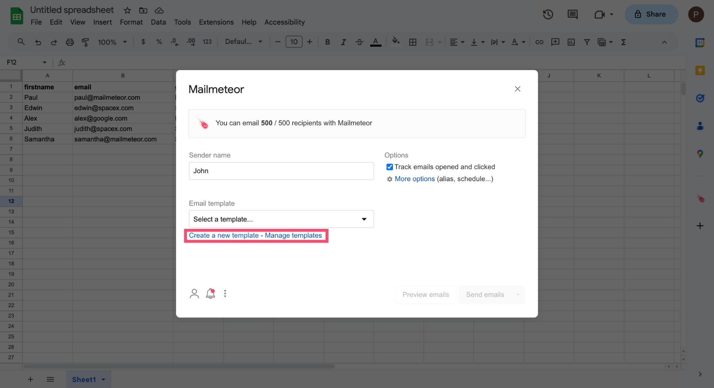The image size is (714, 388).
Task: Apply strikethrough formatting
Action: 359,42
